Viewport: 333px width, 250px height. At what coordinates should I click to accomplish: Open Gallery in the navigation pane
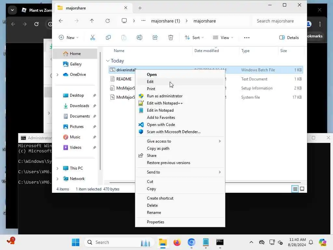coord(75,64)
